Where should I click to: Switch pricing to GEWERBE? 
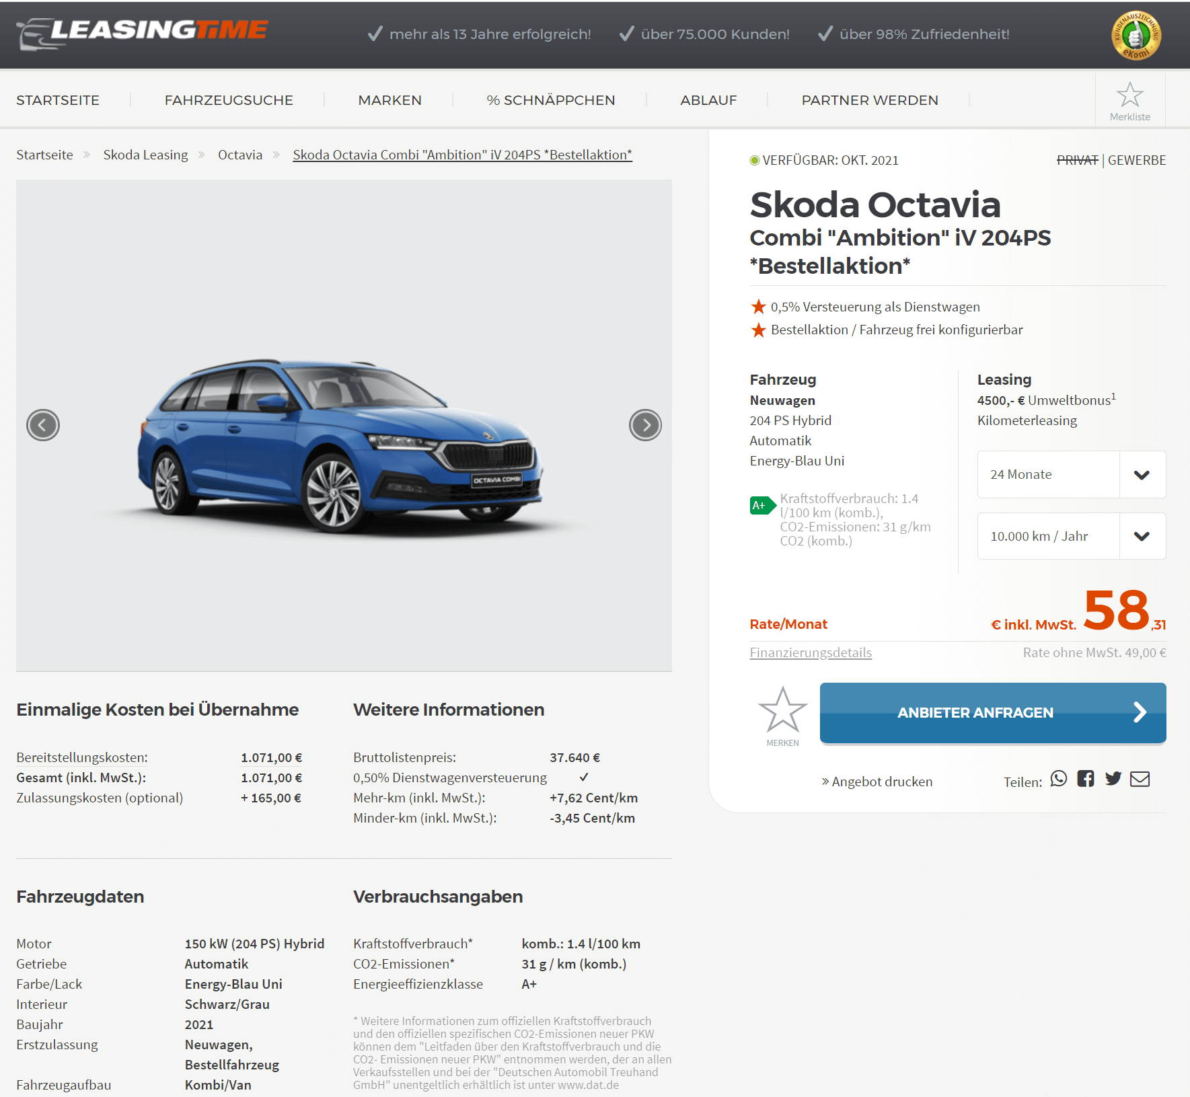1137,160
